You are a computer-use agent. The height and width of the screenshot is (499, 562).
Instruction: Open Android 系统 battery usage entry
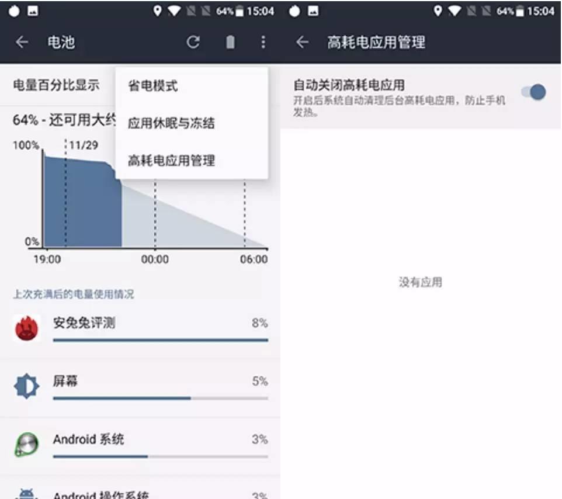click(140, 446)
